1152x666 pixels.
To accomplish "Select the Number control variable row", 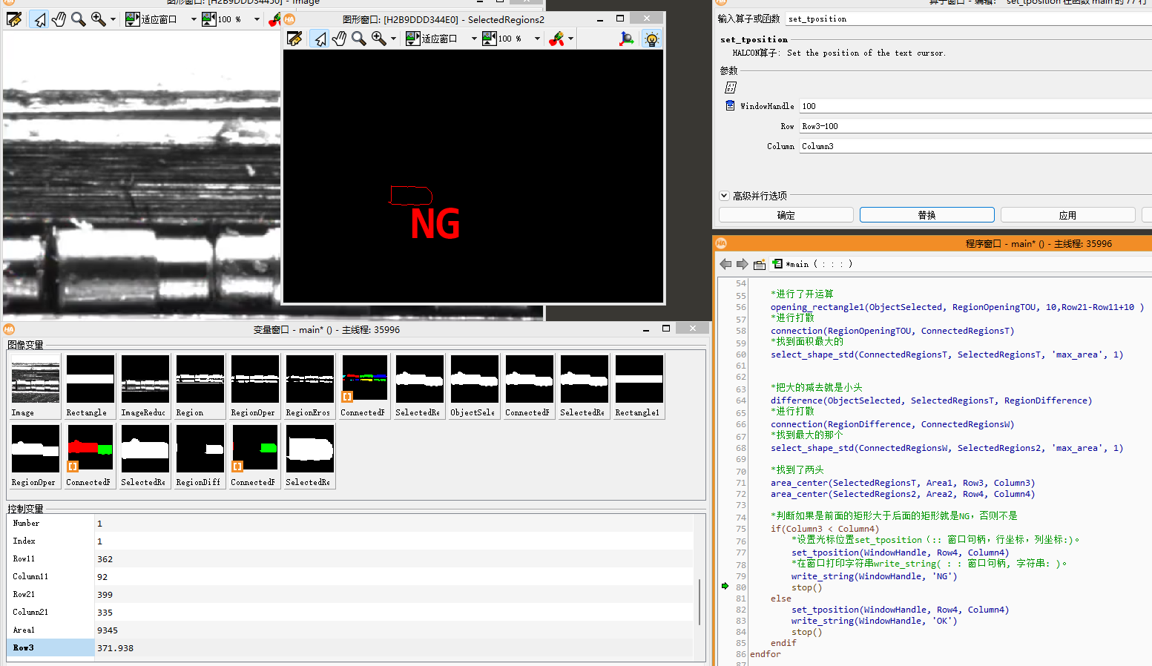I will tap(350, 523).
